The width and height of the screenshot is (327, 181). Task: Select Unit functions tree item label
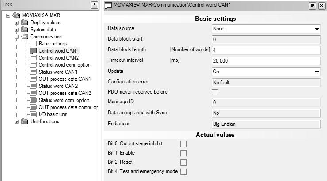tap(45, 121)
